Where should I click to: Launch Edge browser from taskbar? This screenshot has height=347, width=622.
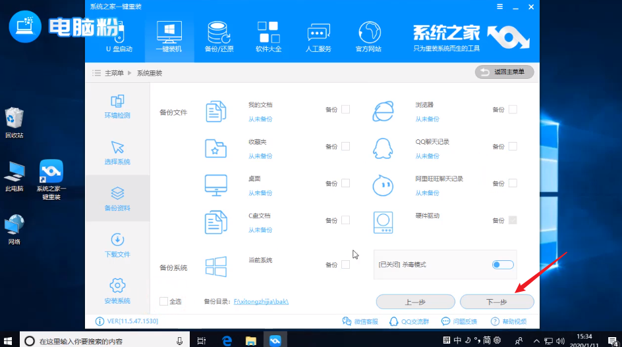click(227, 340)
